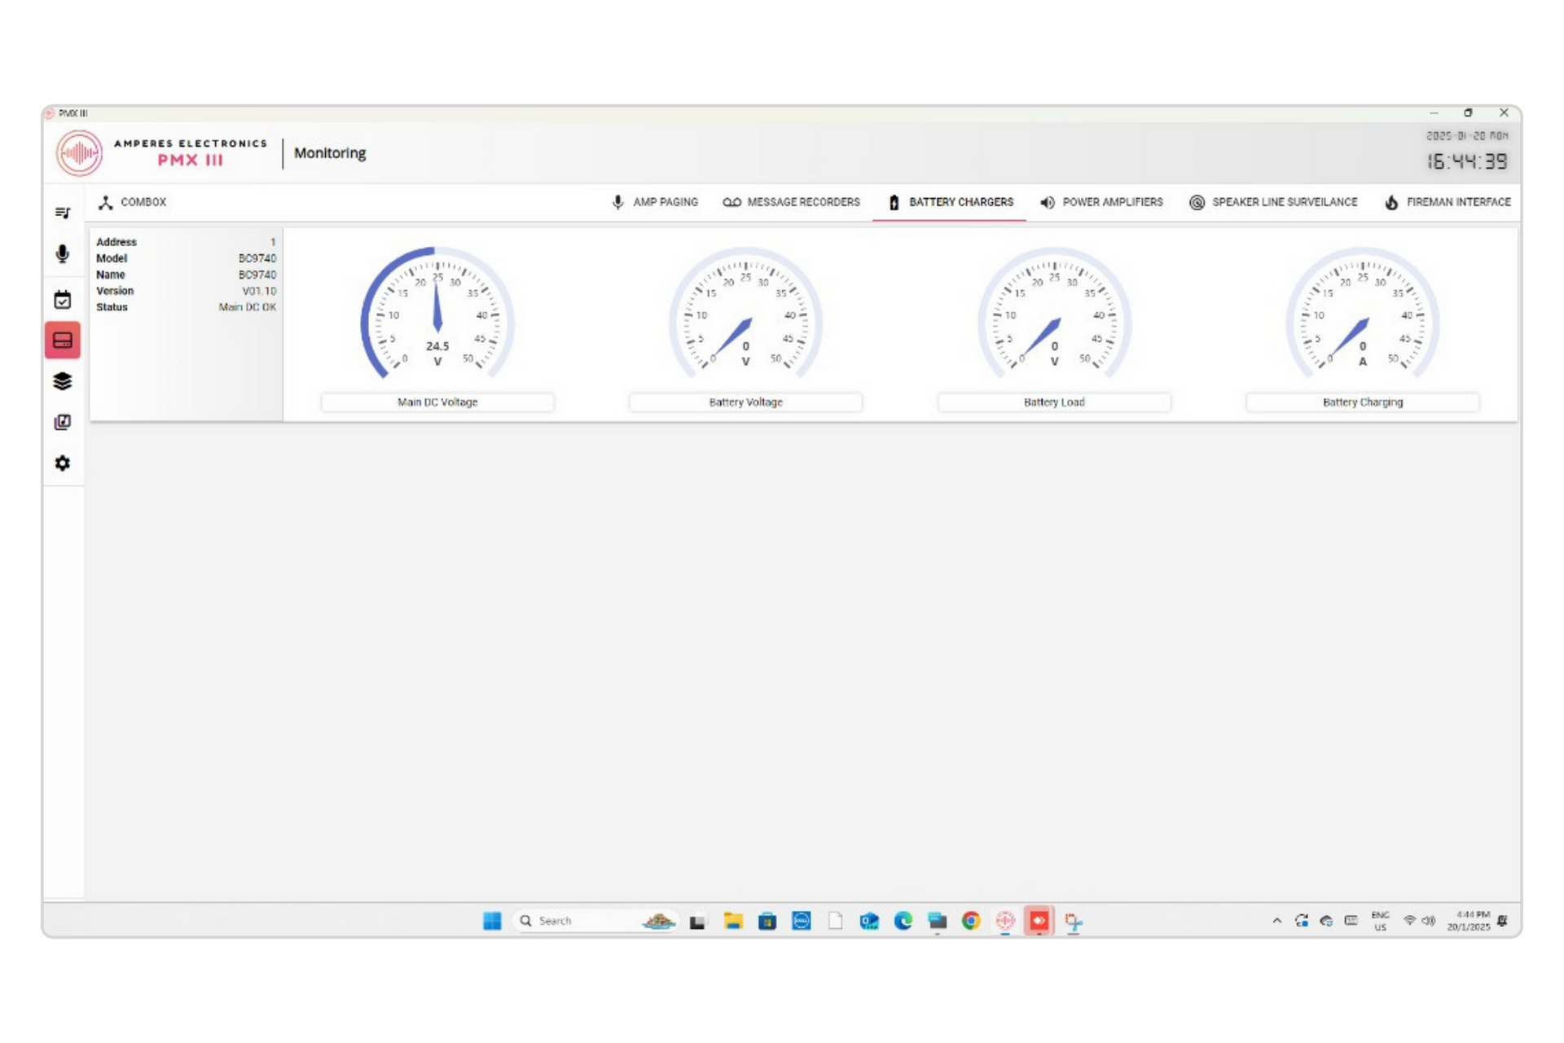Click the Battery Voltage label
Image resolution: width=1564 pixels, height=1043 pixels.
pos(745,403)
